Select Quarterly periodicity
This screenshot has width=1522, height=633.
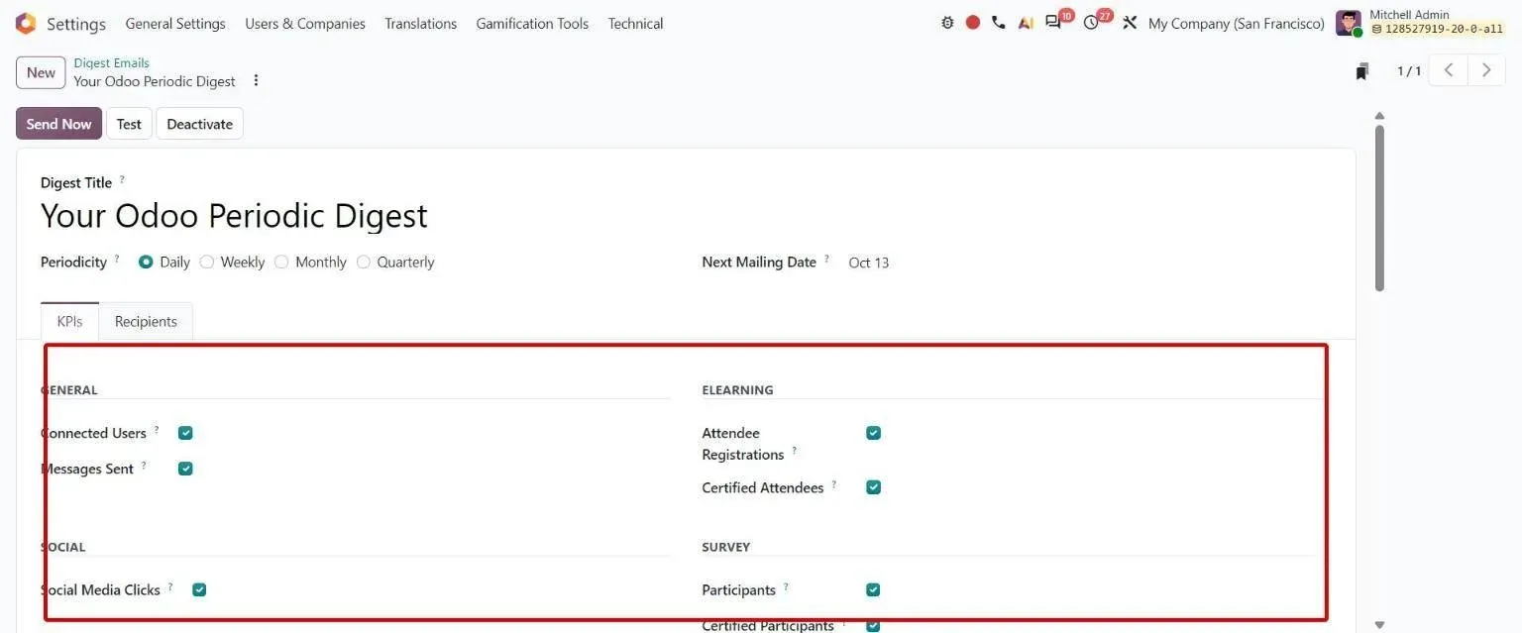pyautogui.click(x=364, y=263)
